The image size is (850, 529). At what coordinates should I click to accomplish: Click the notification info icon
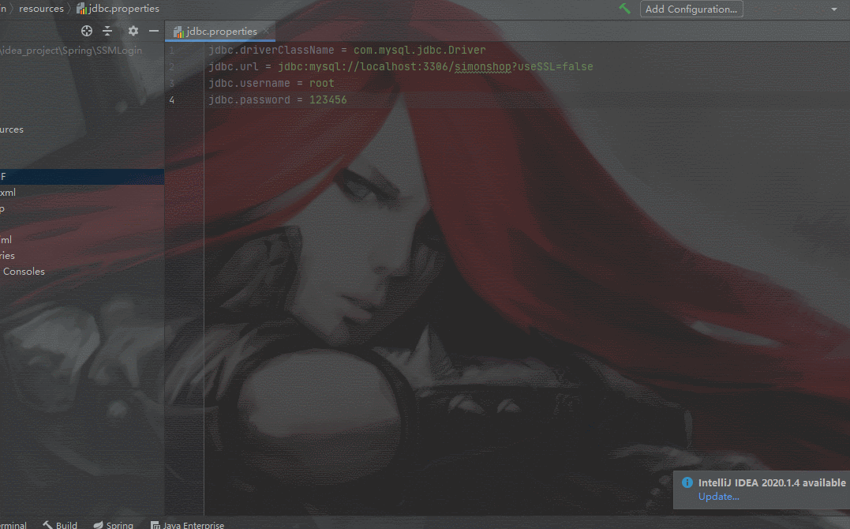coord(687,482)
